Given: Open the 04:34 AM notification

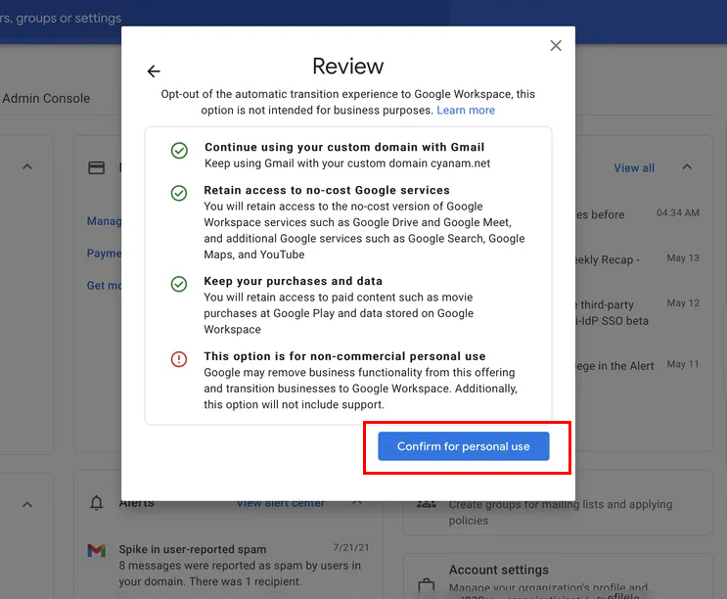Looking at the screenshot, I should point(638,213).
